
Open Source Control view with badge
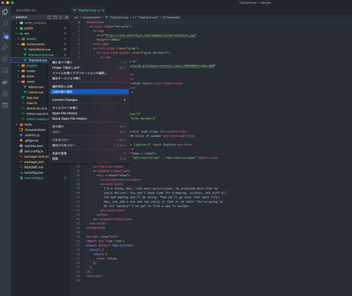(5, 35)
